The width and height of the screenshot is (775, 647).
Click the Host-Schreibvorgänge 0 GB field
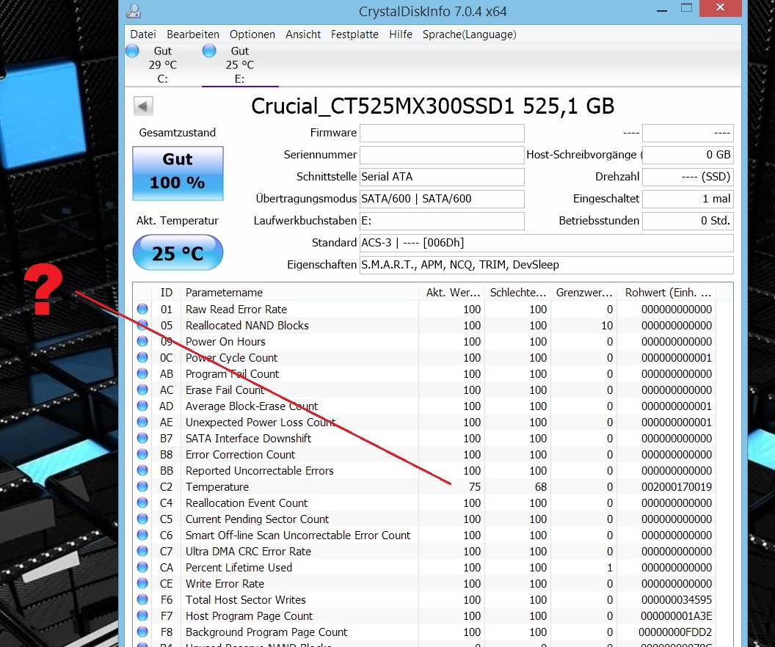point(688,155)
